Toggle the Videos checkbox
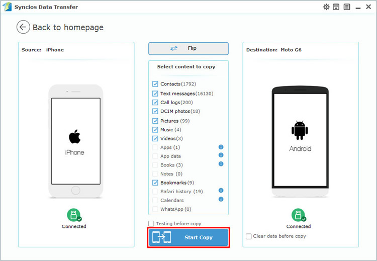377x261 pixels. pyautogui.click(x=155, y=139)
